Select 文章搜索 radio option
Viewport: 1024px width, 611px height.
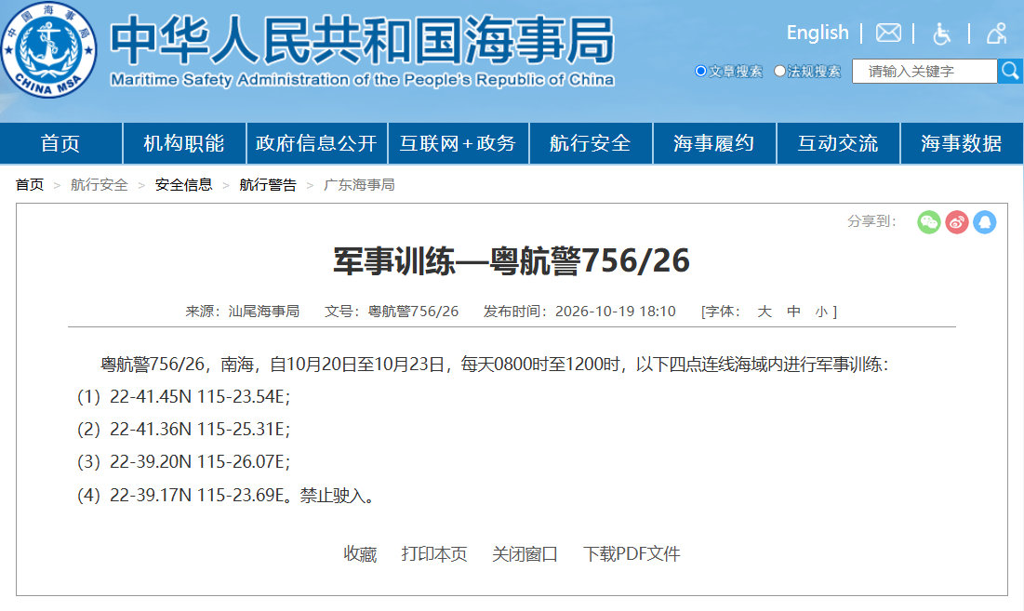coord(700,72)
